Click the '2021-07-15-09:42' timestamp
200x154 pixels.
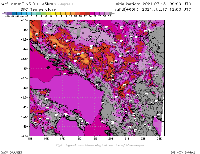(183, 152)
